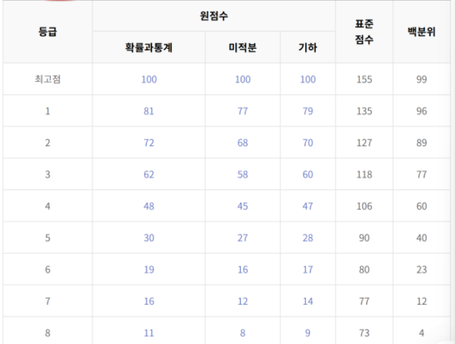The image size is (455, 344).
Task: Open 확률과통계 score 81 for grade 1
Action: pos(149,111)
